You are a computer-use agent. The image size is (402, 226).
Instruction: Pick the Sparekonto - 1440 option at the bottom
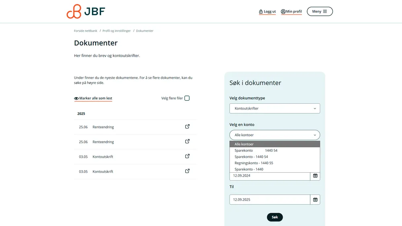point(249,169)
